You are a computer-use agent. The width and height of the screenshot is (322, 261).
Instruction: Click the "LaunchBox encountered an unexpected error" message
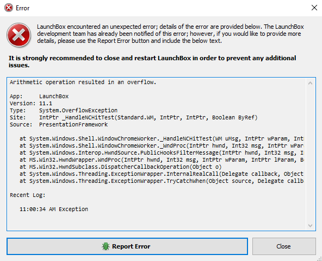tap(170, 34)
